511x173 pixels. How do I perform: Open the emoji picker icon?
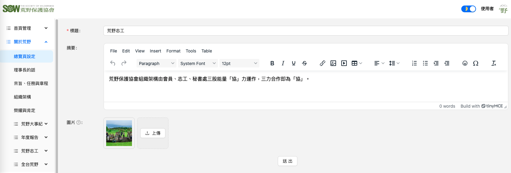click(x=465, y=63)
